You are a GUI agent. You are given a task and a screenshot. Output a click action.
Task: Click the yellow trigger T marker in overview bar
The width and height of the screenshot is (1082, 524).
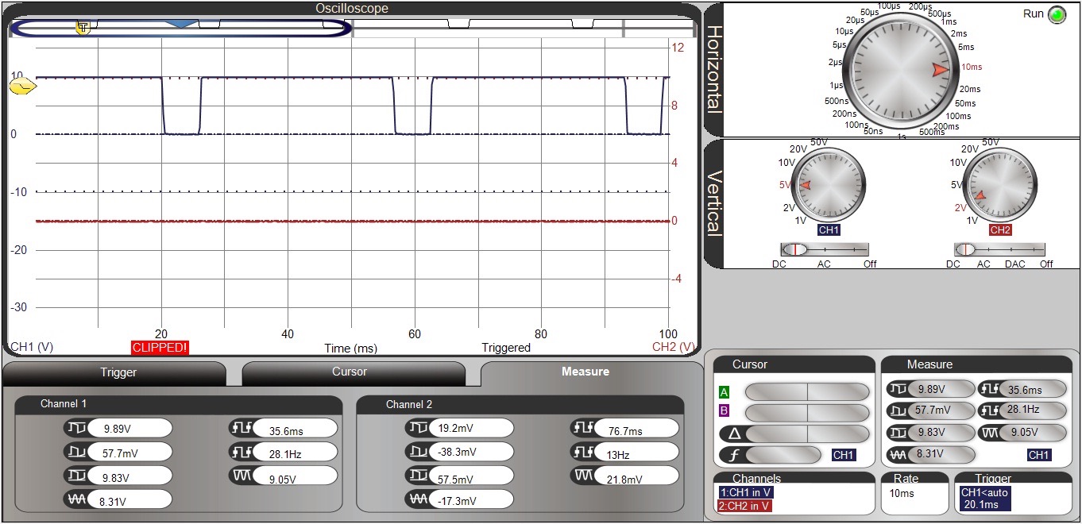pyautogui.click(x=83, y=28)
